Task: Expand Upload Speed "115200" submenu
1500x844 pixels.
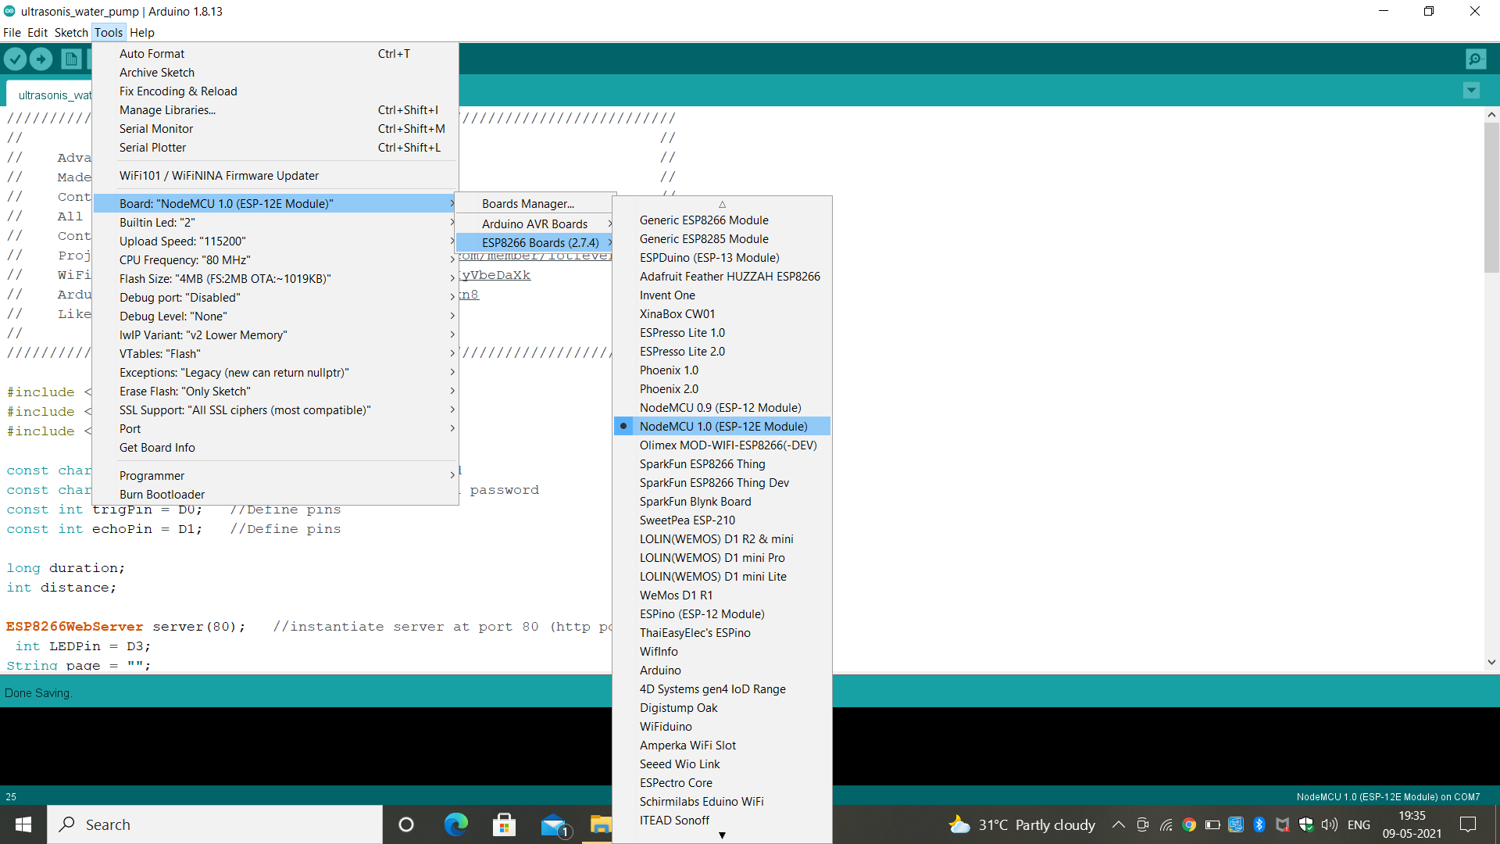Action: click(275, 241)
